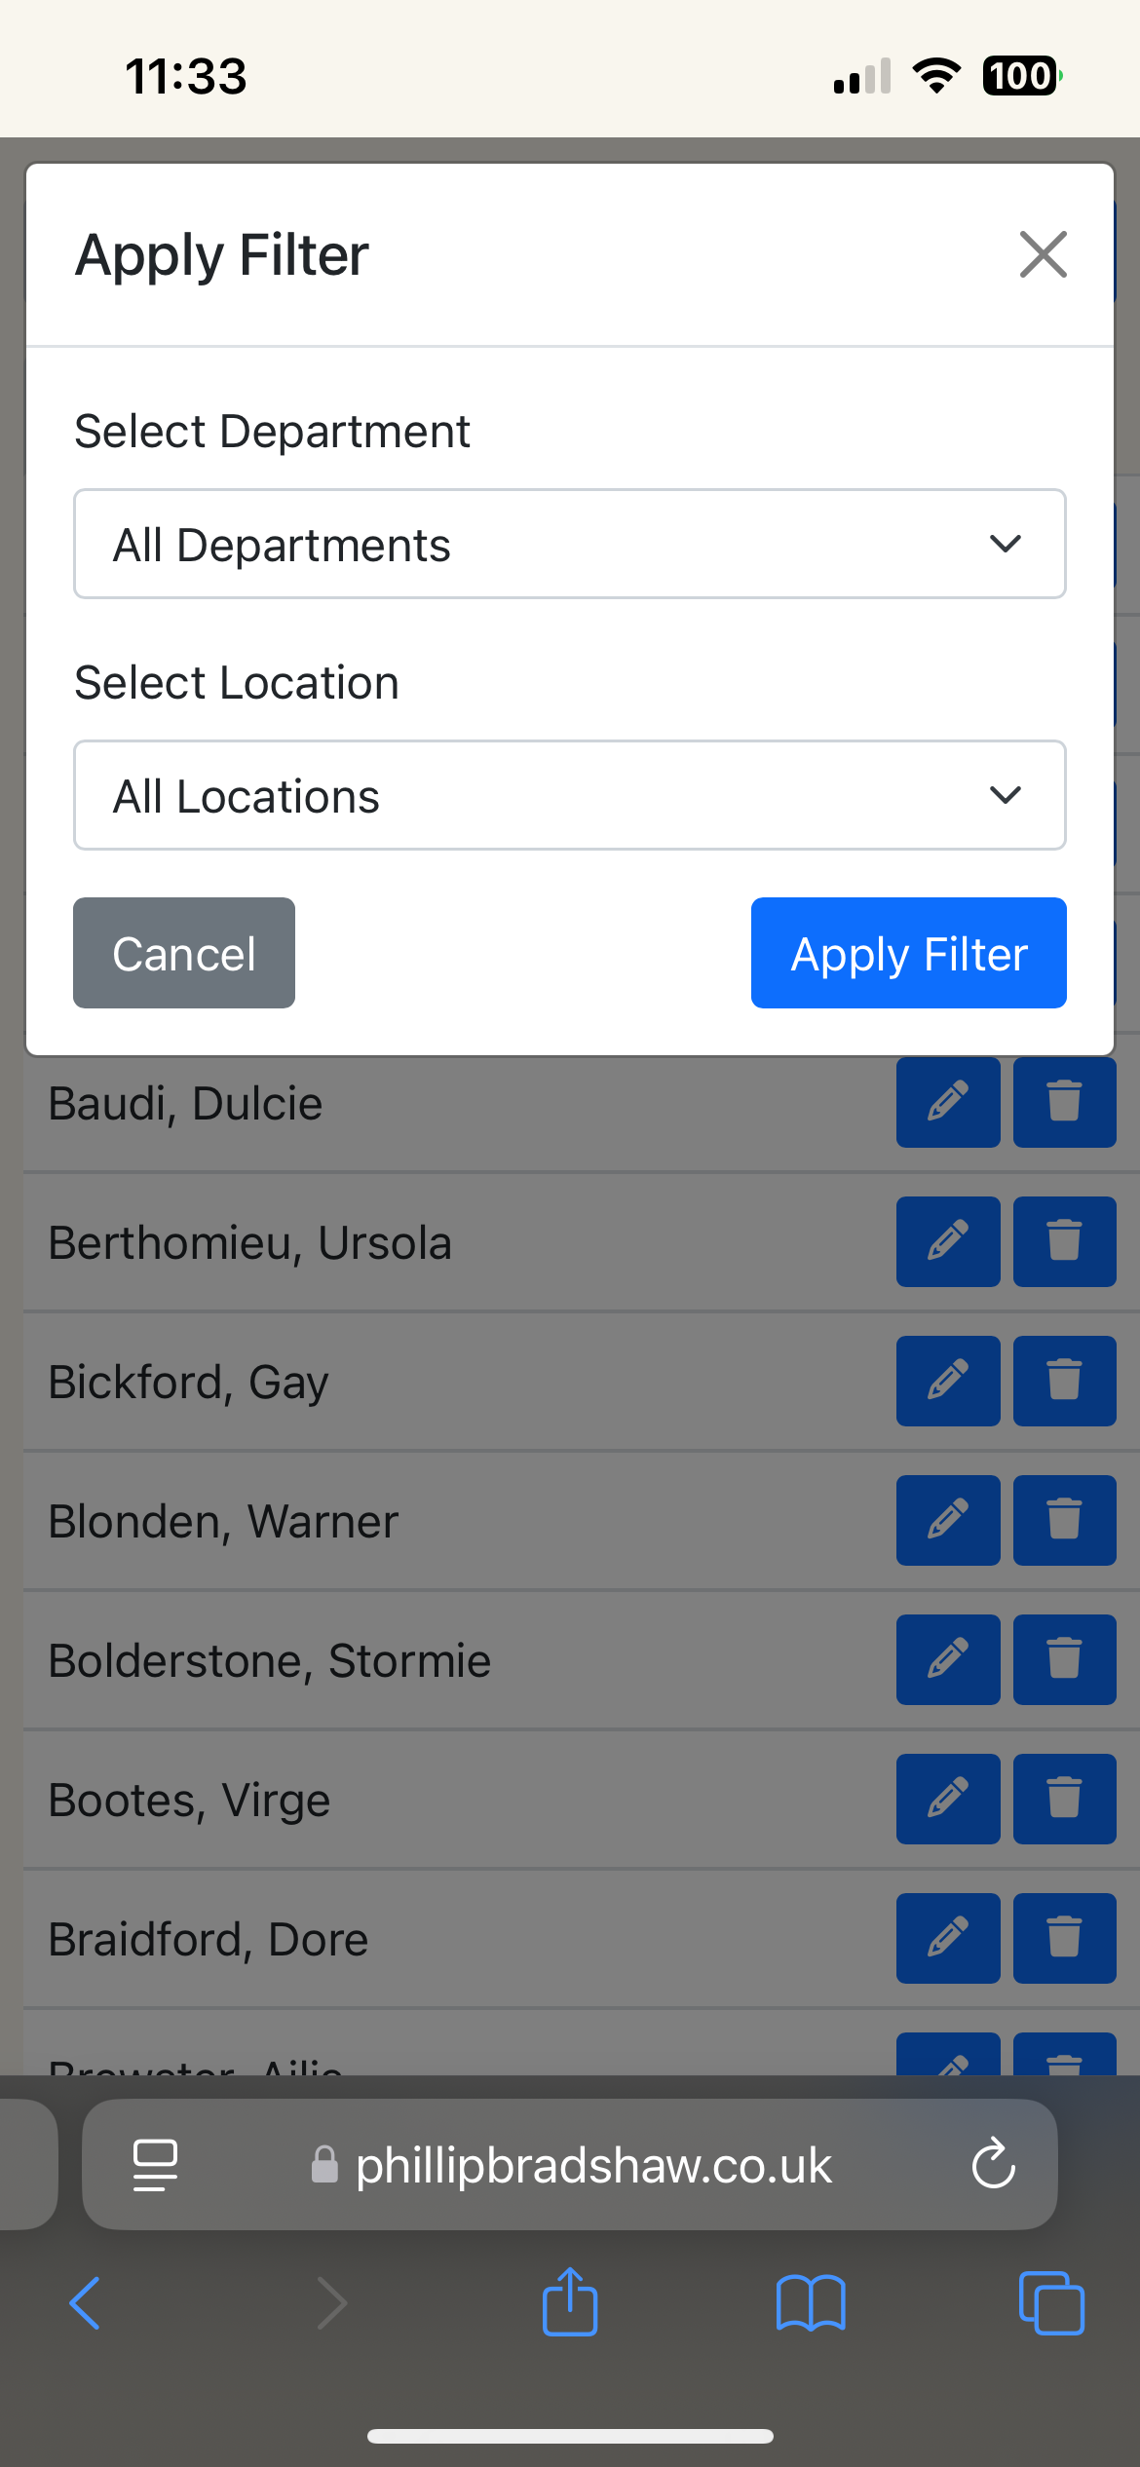Open the All Departments dropdown

[x=569, y=544]
